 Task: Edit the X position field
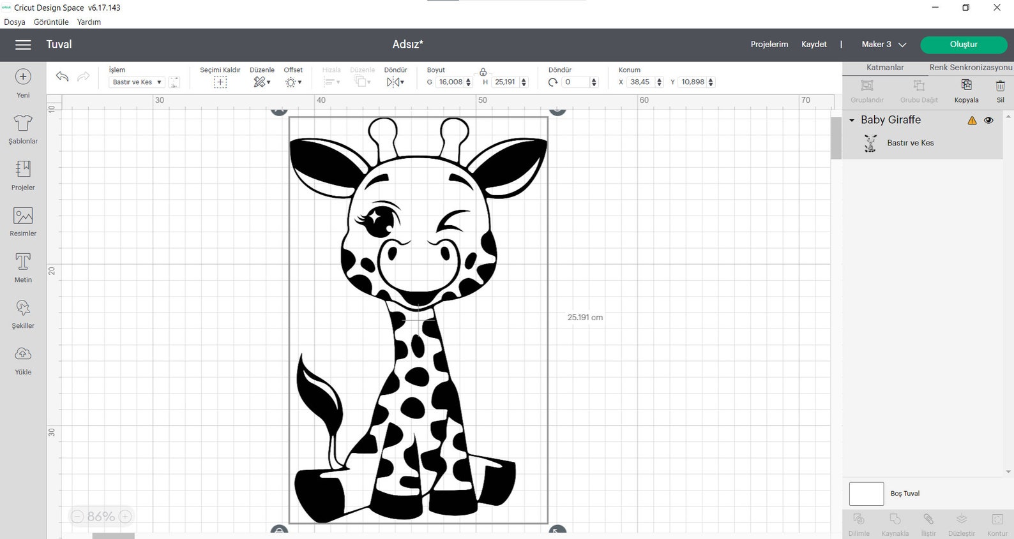pos(640,82)
